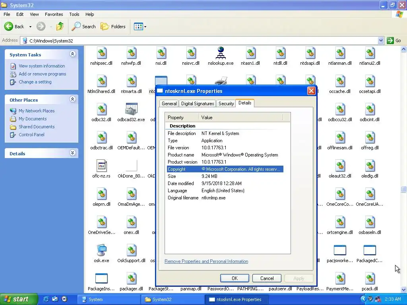Select the OskSupport.dll icon
The image size is (407, 305).
click(x=131, y=250)
